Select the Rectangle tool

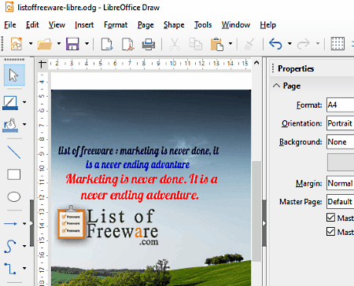(14, 174)
